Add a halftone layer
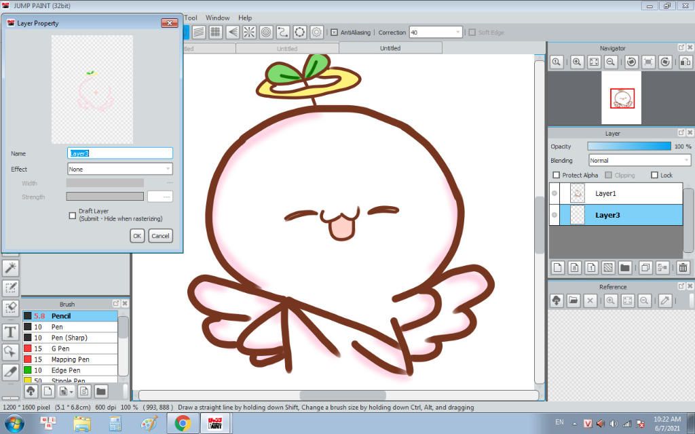This screenshot has width=695, height=434. [608, 267]
